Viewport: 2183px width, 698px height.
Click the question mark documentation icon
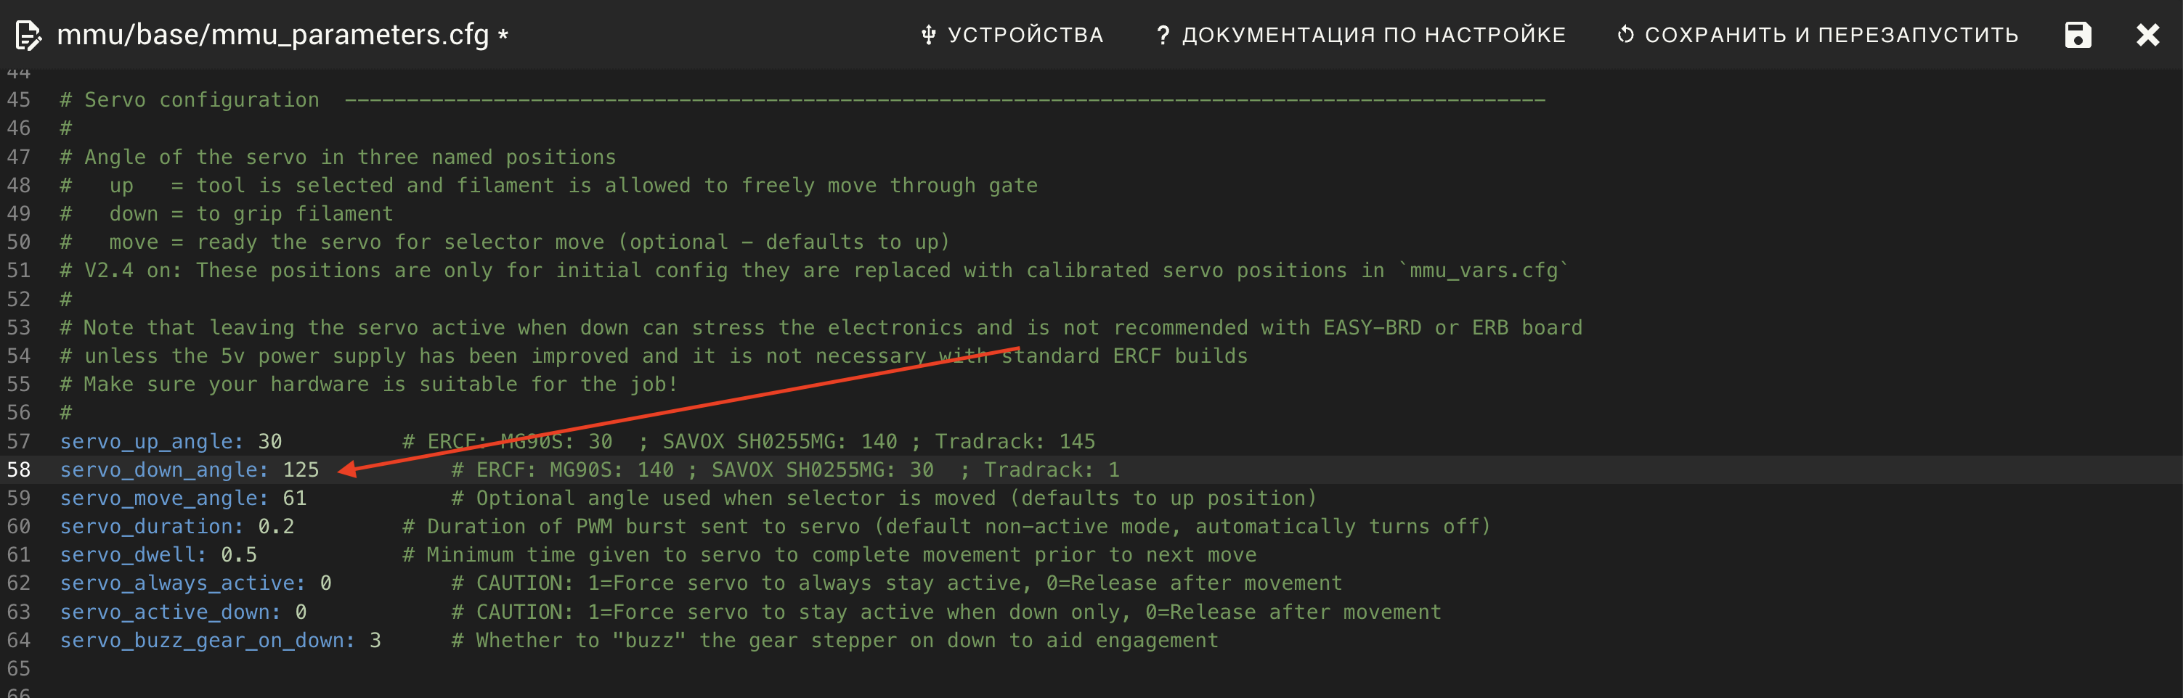click(x=1163, y=35)
